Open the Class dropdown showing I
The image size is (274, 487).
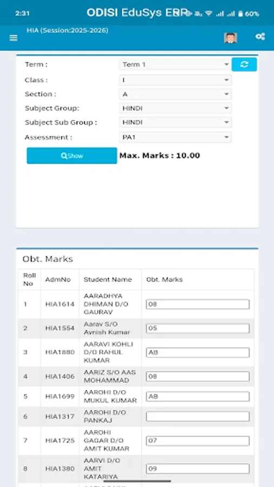pos(175,80)
